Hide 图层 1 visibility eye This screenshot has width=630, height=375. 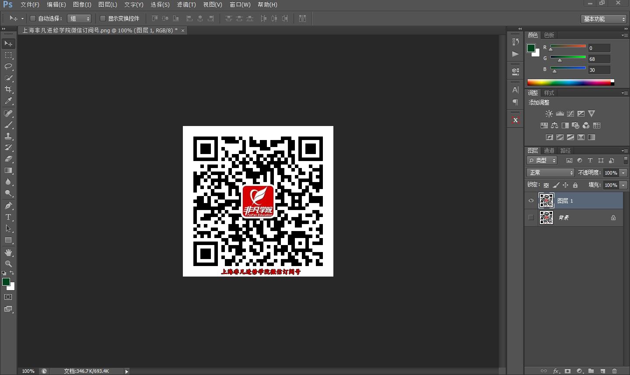point(531,201)
